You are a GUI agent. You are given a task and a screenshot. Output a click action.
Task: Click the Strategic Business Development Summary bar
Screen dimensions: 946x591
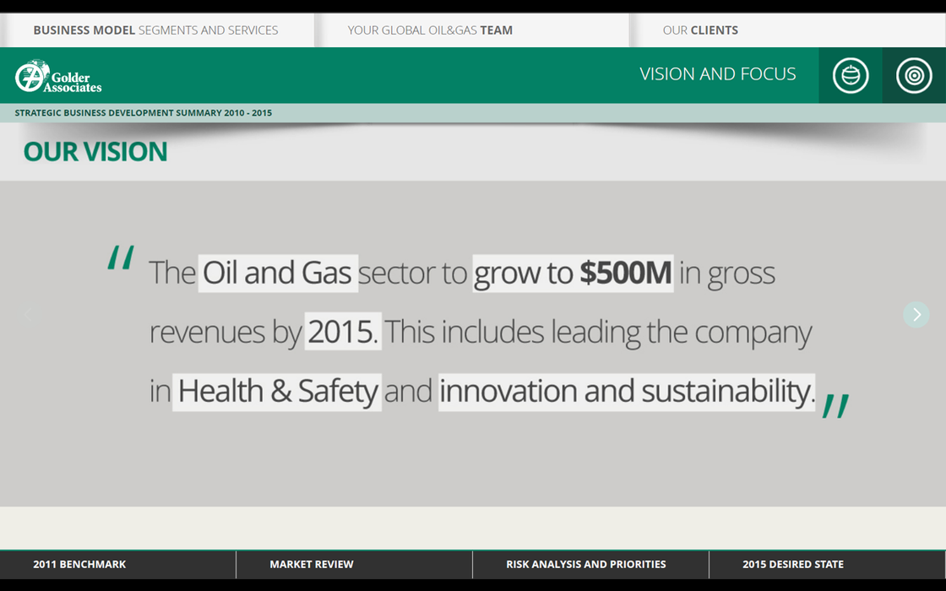click(x=144, y=113)
